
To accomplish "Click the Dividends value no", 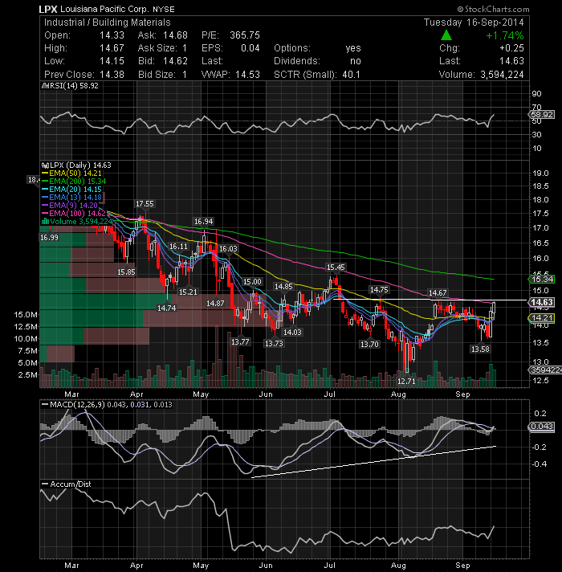I will (356, 61).
